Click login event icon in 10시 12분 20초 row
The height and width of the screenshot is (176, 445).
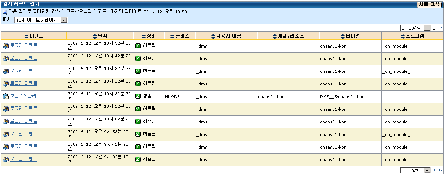pyautogui.click(x=5, y=109)
